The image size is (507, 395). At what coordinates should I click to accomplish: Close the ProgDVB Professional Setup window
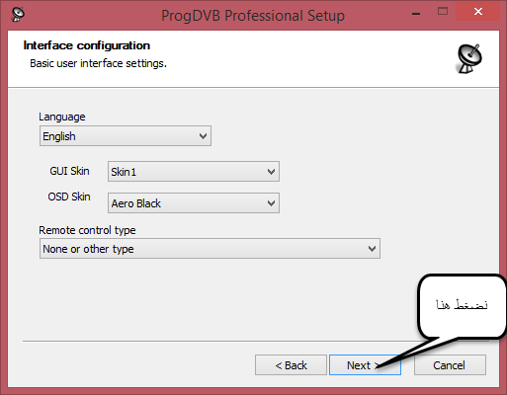coord(478,12)
